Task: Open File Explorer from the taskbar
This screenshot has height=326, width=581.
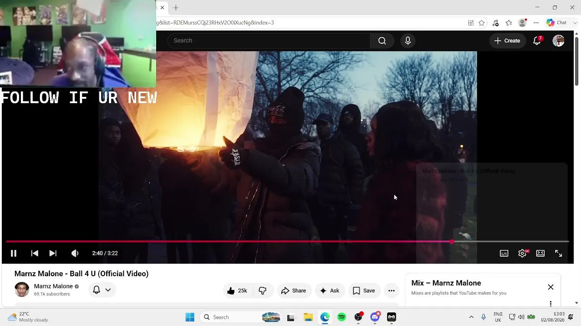Action: click(308, 317)
